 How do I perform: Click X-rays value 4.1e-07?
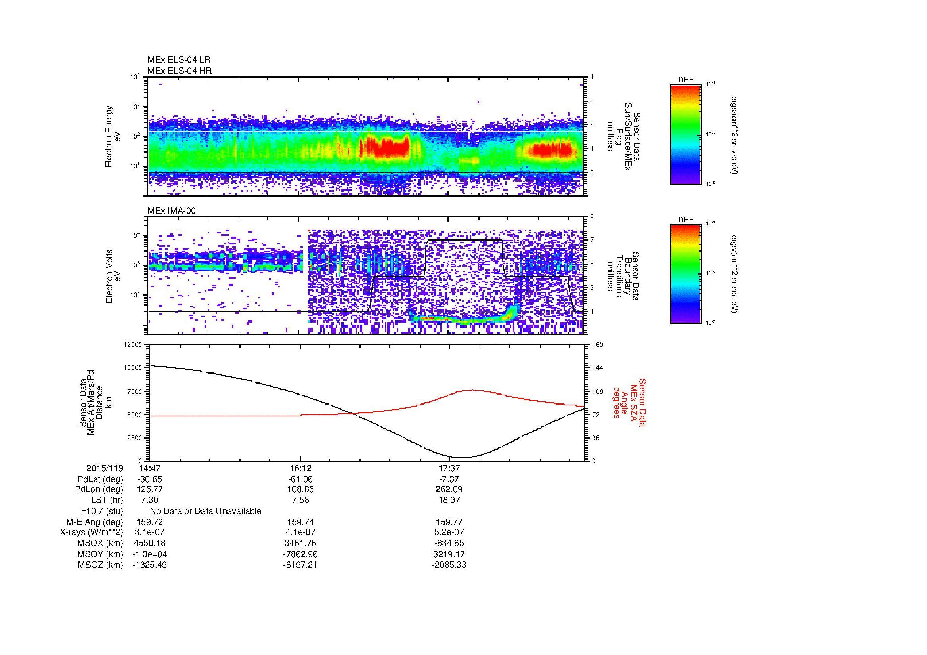(x=300, y=532)
